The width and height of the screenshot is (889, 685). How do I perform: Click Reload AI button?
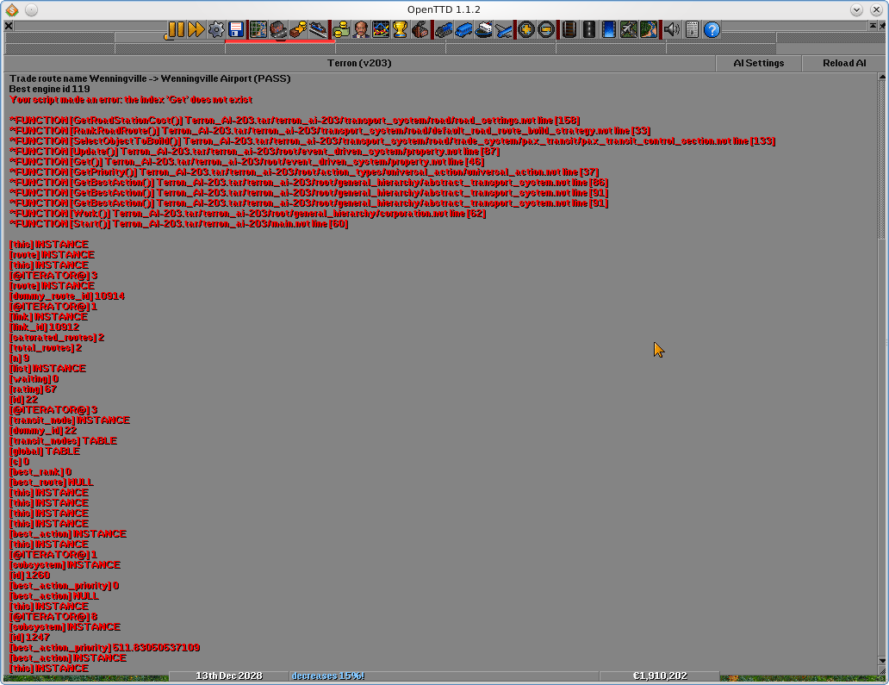tap(844, 63)
